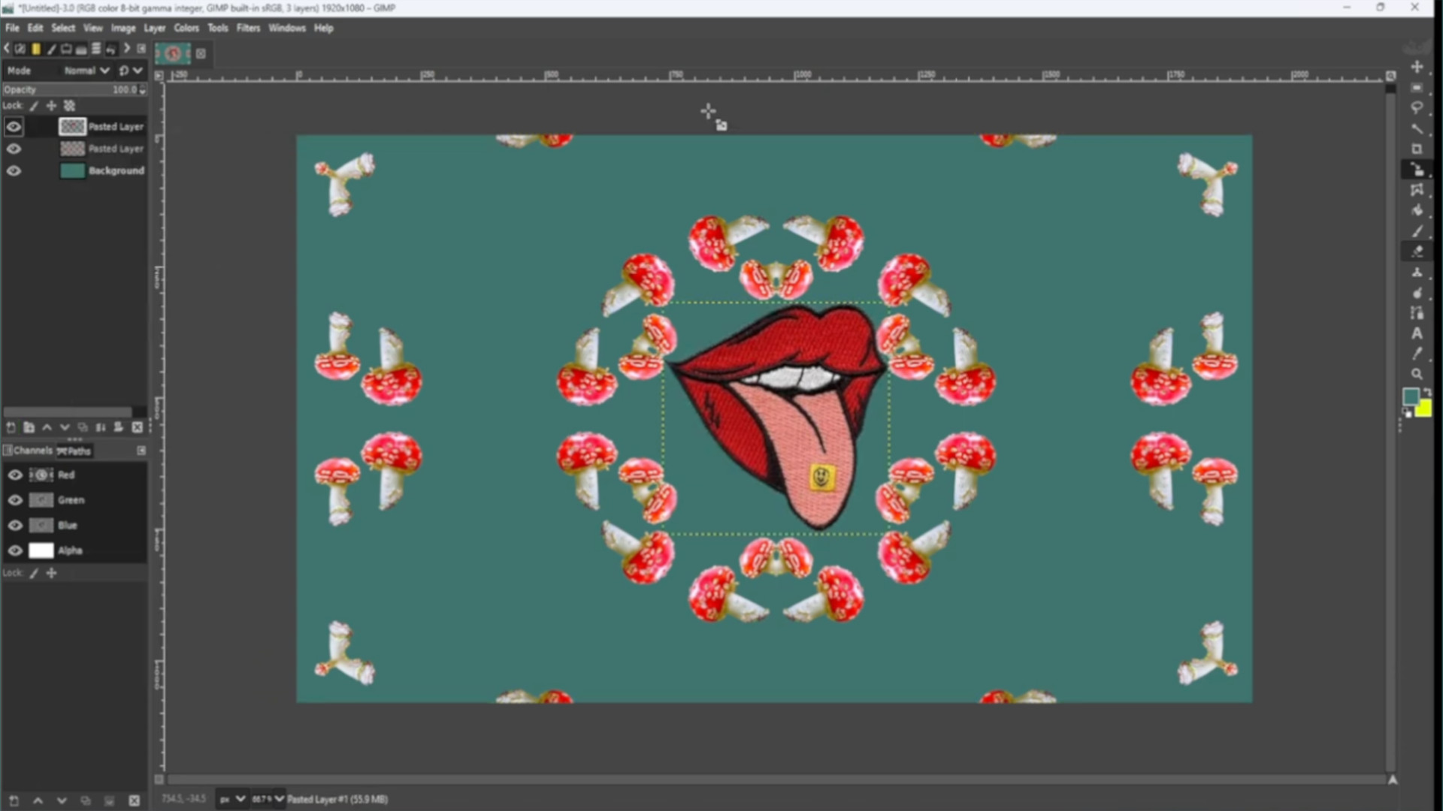The width and height of the screenshot is (1443, 811).
Task: Select the Cage Transform warp tool
Action: pos(1417,190)
